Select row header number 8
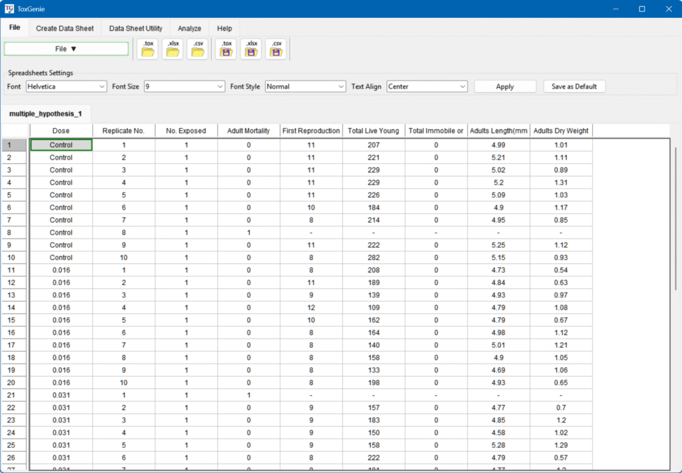This screenshot has height=473, width=682. (x=15, y=233)
